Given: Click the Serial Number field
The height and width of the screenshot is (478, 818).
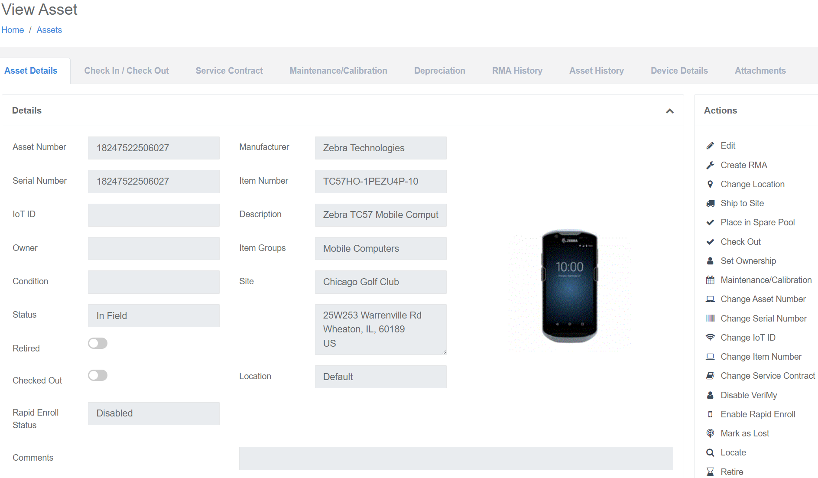Looking at the screenshot, I should [154, 181].
